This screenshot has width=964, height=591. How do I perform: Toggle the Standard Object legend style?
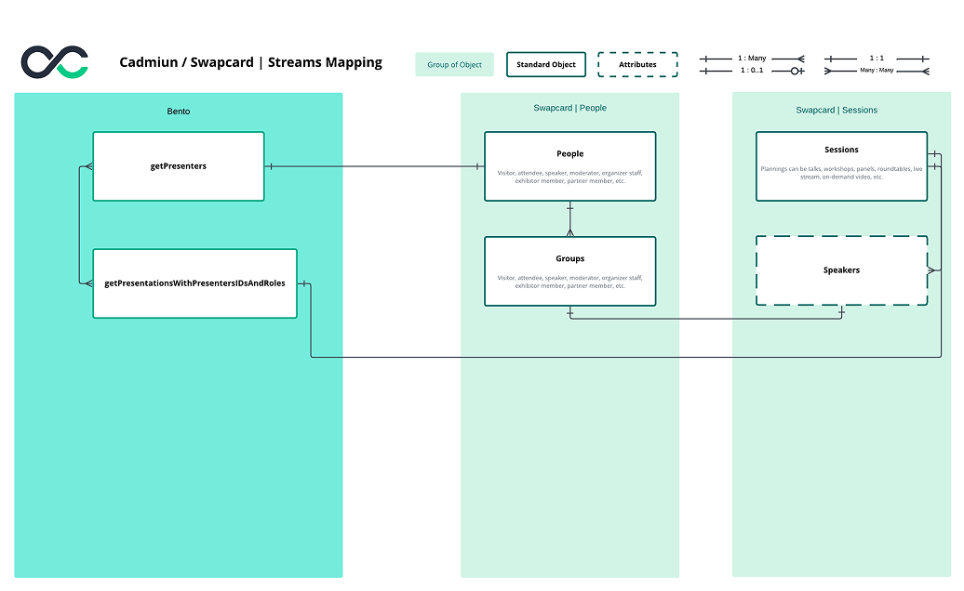pos(545,64)
